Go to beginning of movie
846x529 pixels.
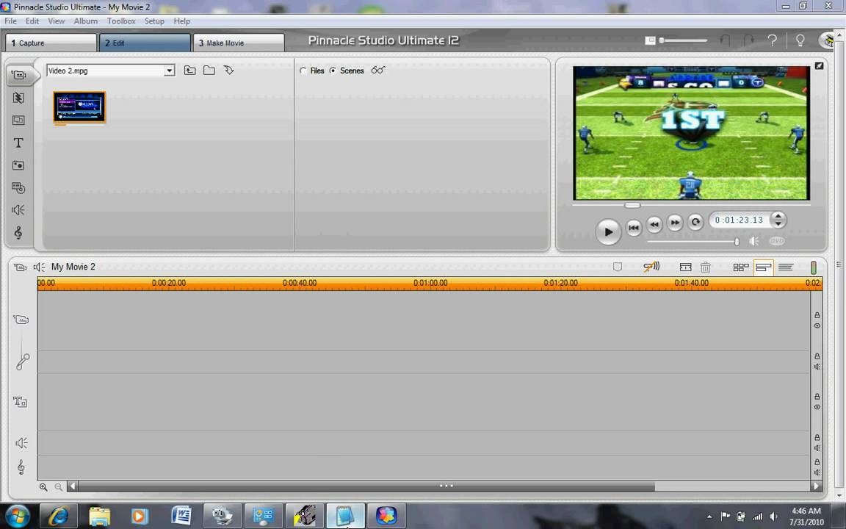(x=634, y=227)
